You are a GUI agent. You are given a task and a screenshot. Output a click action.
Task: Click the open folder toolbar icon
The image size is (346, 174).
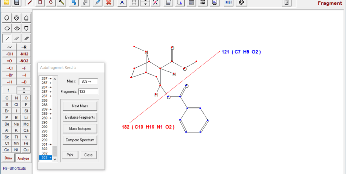click(x=7, y=3)
